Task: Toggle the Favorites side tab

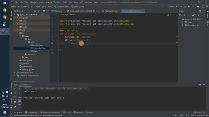Action: (11, 103)
